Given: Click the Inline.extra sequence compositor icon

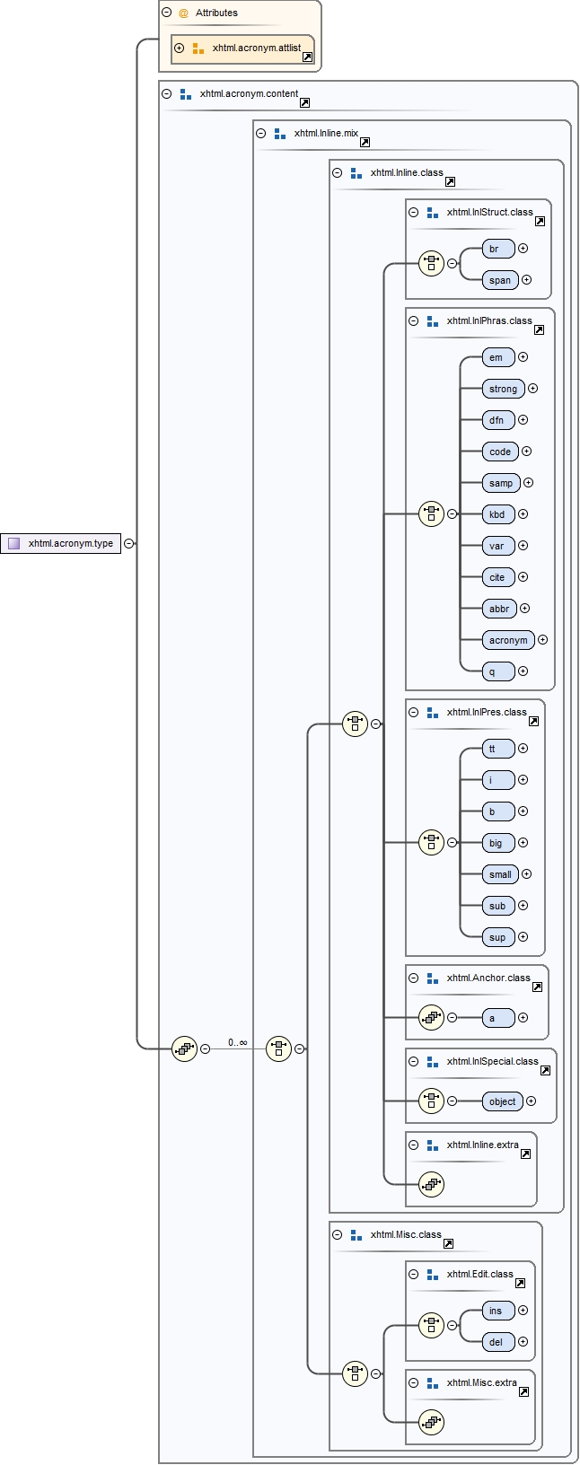Looking at the screenshot, I should click(x=432, y=1185).
